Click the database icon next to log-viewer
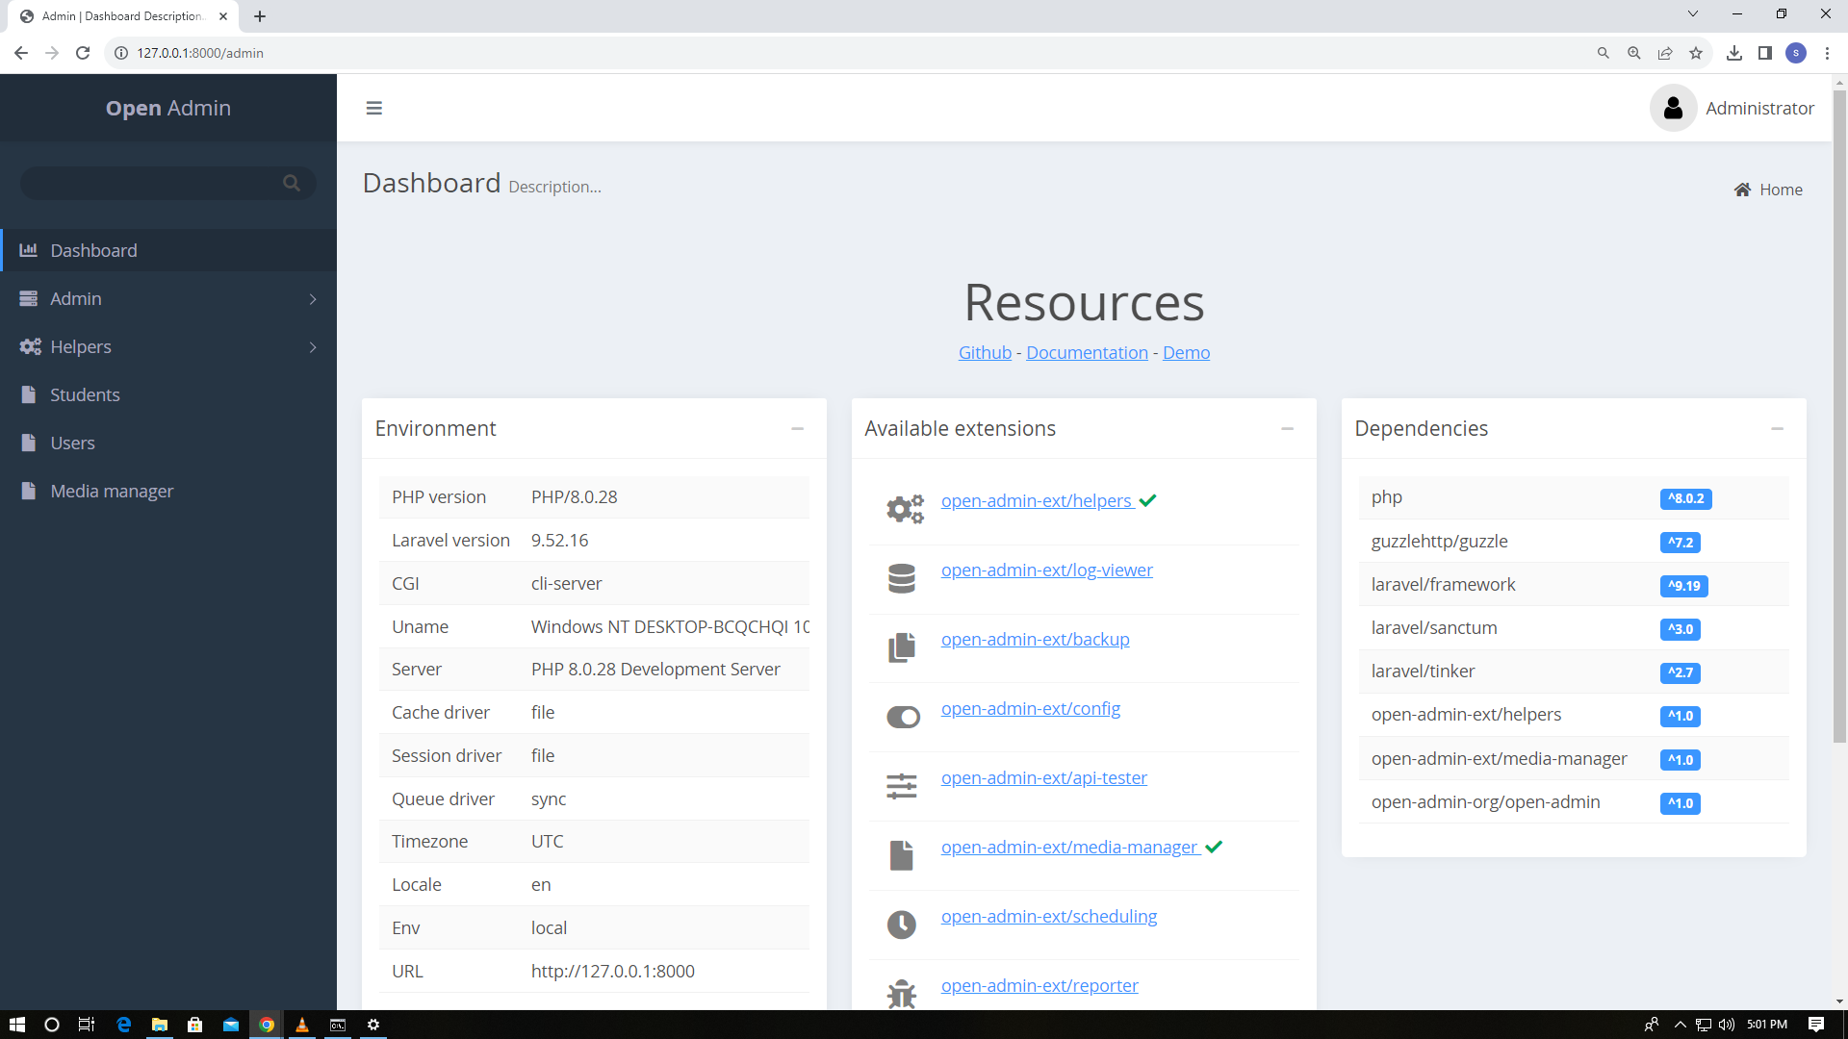 pyautogui.click(x=902, y=577)
